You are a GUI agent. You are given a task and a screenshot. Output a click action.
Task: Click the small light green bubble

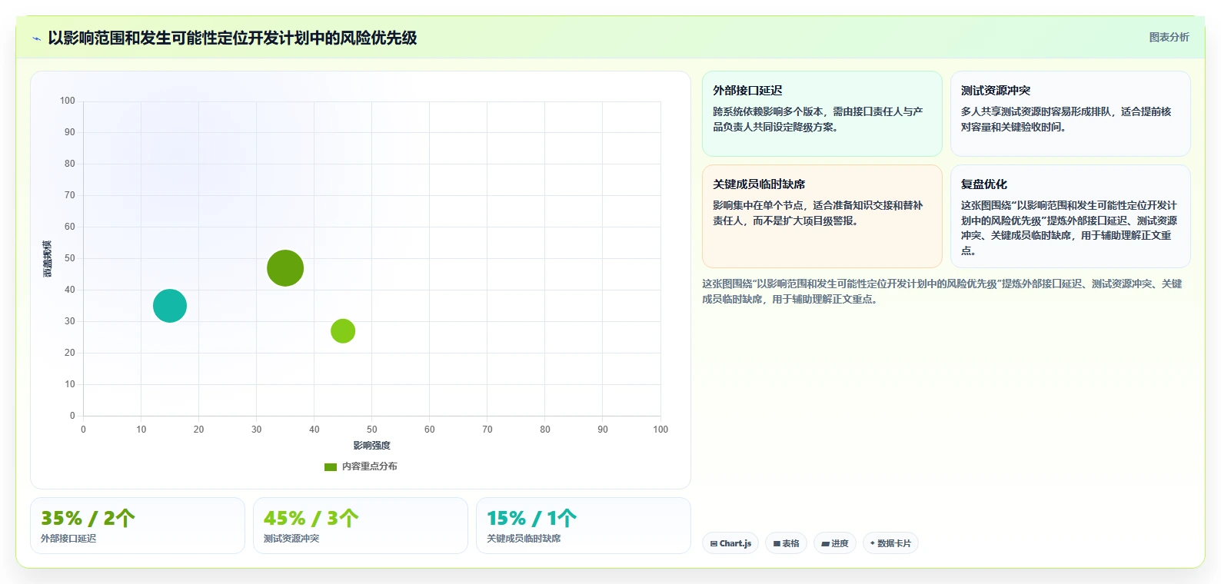click(x=343, y=331)
